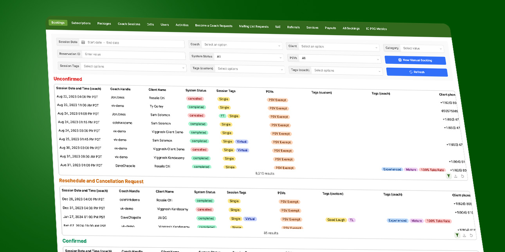Click calendar icon in Session Date field
Viewport: 505px width, 252px height.
[x=83, y=42]
